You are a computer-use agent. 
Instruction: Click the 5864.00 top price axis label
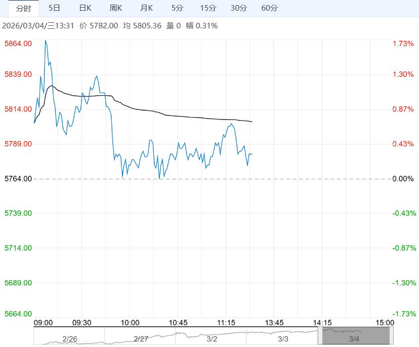point(18,44)
